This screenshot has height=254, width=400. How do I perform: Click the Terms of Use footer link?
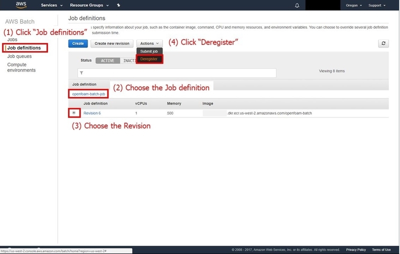tap(381, 249)
